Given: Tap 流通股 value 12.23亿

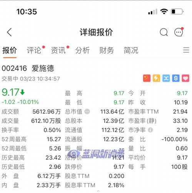Looking at the screenshot, I should pos(114,139).
